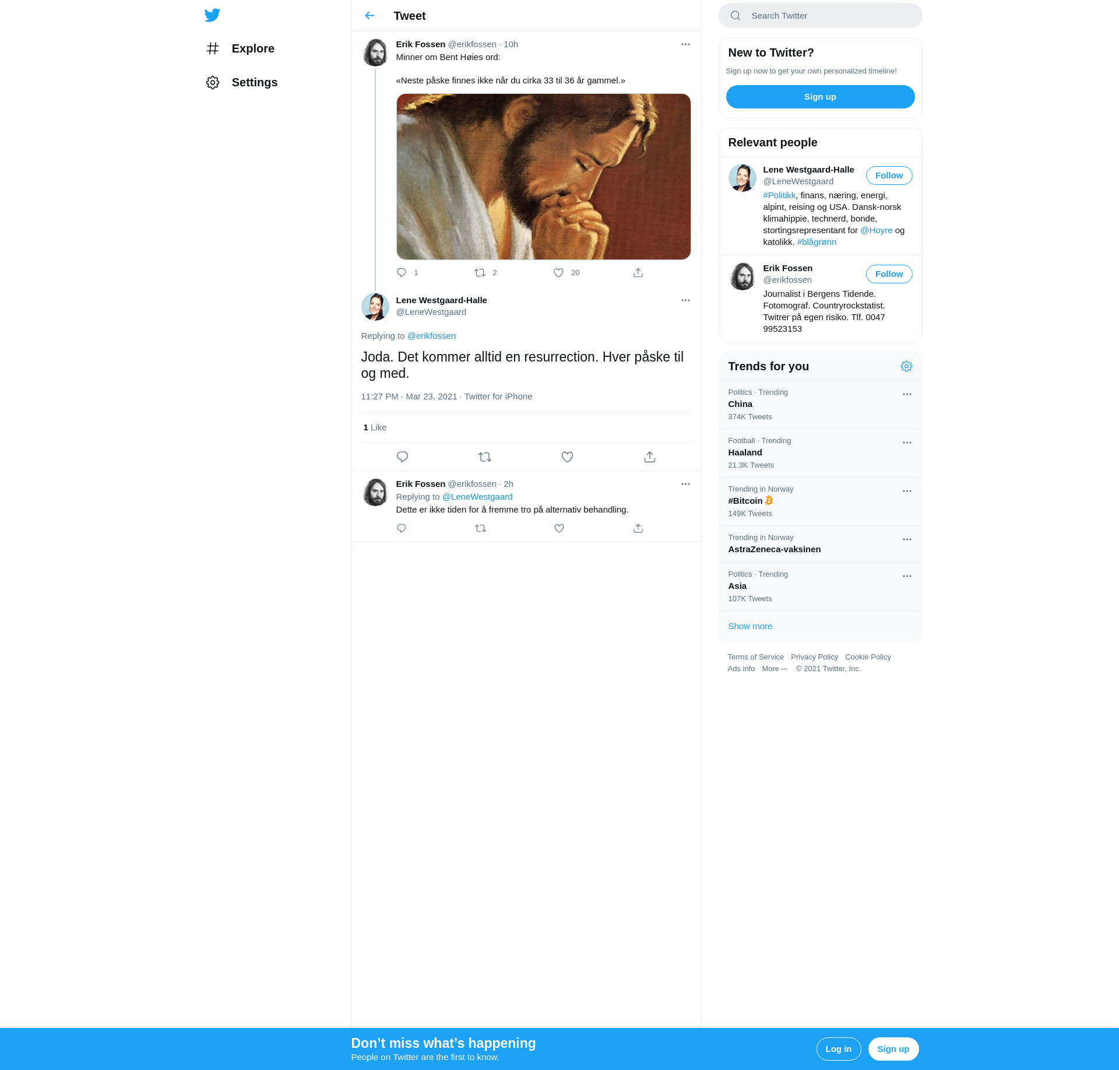
Task: Open the #blågrønn hashtag link
Action: point(817,242)
